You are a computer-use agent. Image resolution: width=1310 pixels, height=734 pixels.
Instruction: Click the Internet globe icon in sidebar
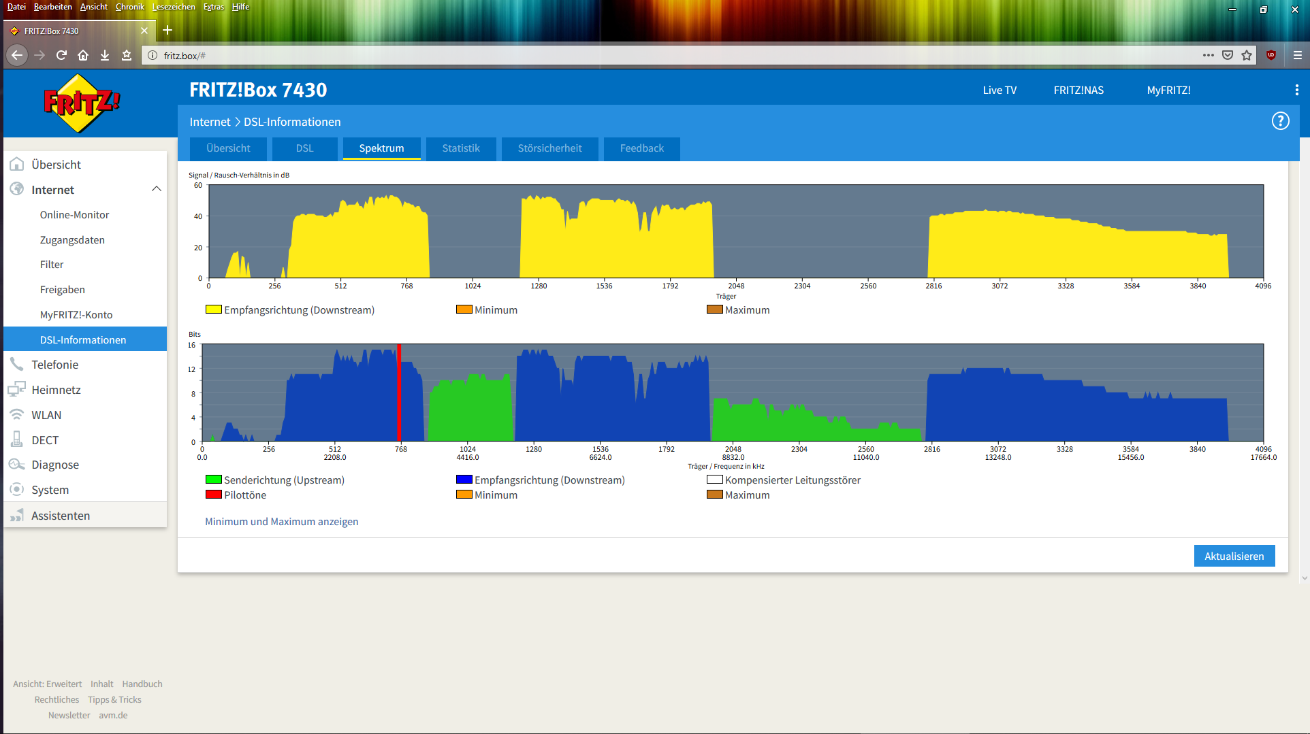click(x=17, y=189)
